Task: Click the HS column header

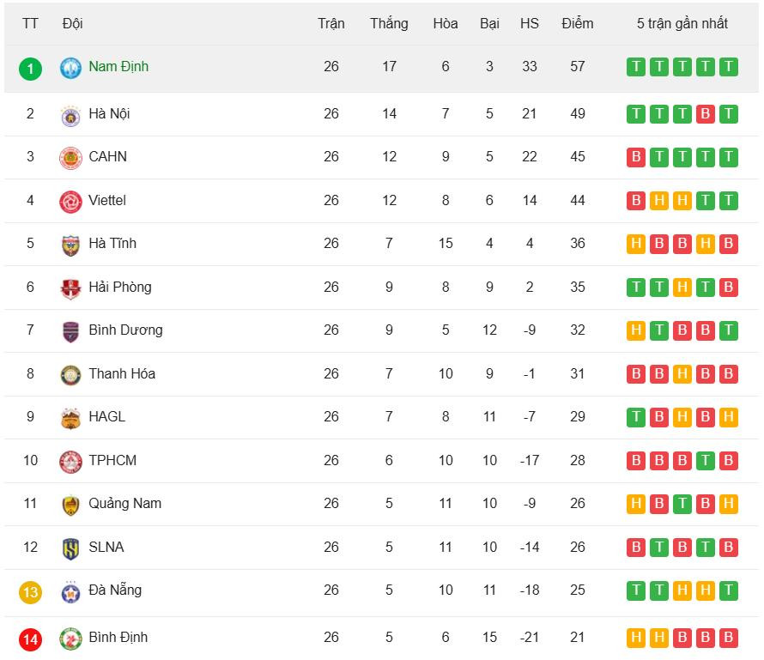Action: click(x=530, y=24)
